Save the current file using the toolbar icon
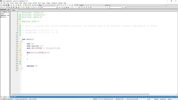Image resolution: width=178 pixels, height=100 pixels. pyautogui.click(x=6, y=5)
